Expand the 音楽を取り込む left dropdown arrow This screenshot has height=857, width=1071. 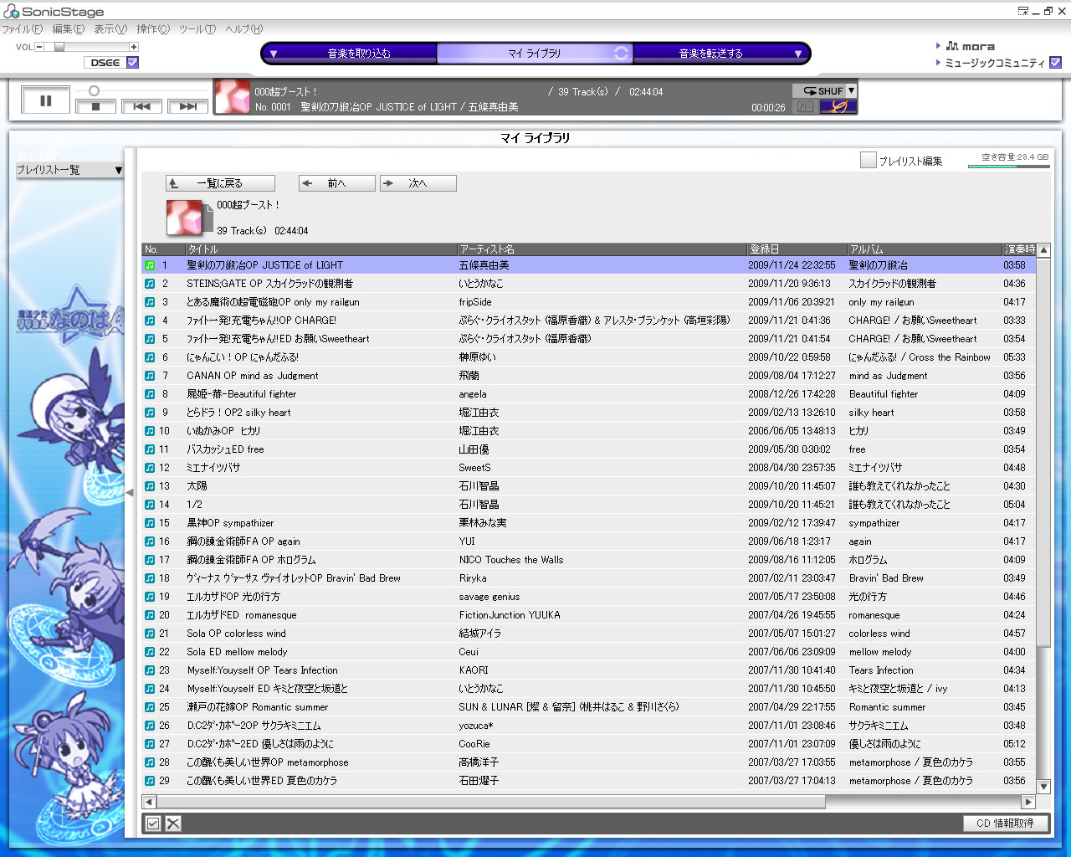273,54
